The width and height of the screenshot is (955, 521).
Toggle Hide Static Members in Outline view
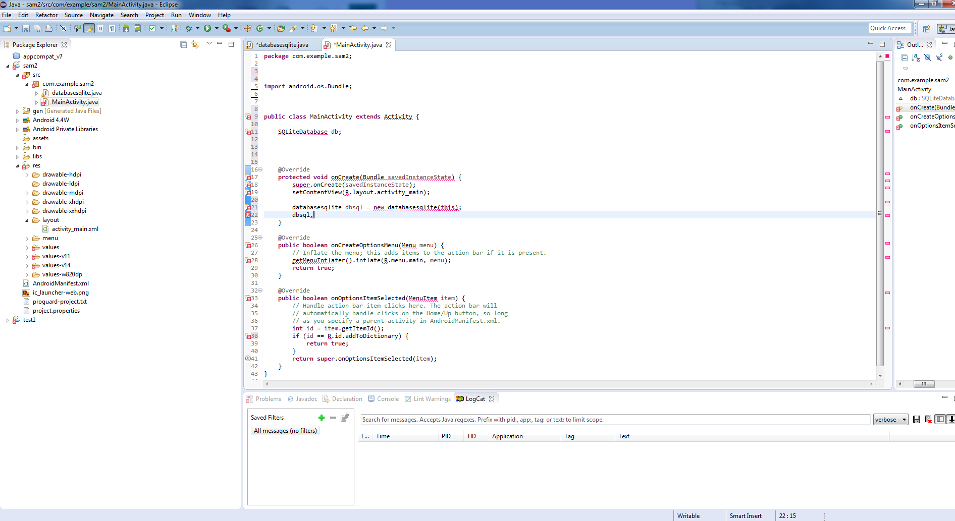click(939, 58)
